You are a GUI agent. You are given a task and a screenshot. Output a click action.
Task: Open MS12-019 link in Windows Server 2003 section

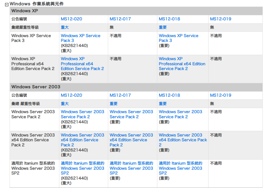click(x=221, y=95)
